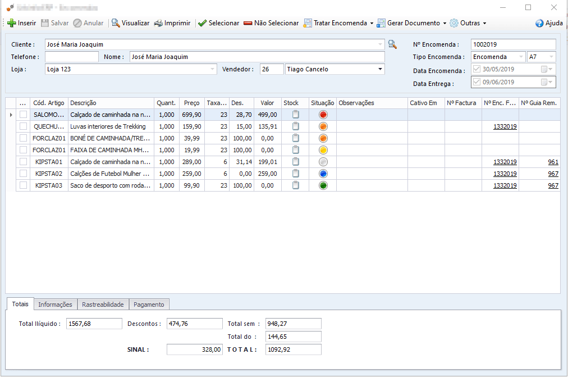The width and height of the screenshot is (568, 377).
Task: Click the Inserir green plus icon
Action: click(11, 23)
